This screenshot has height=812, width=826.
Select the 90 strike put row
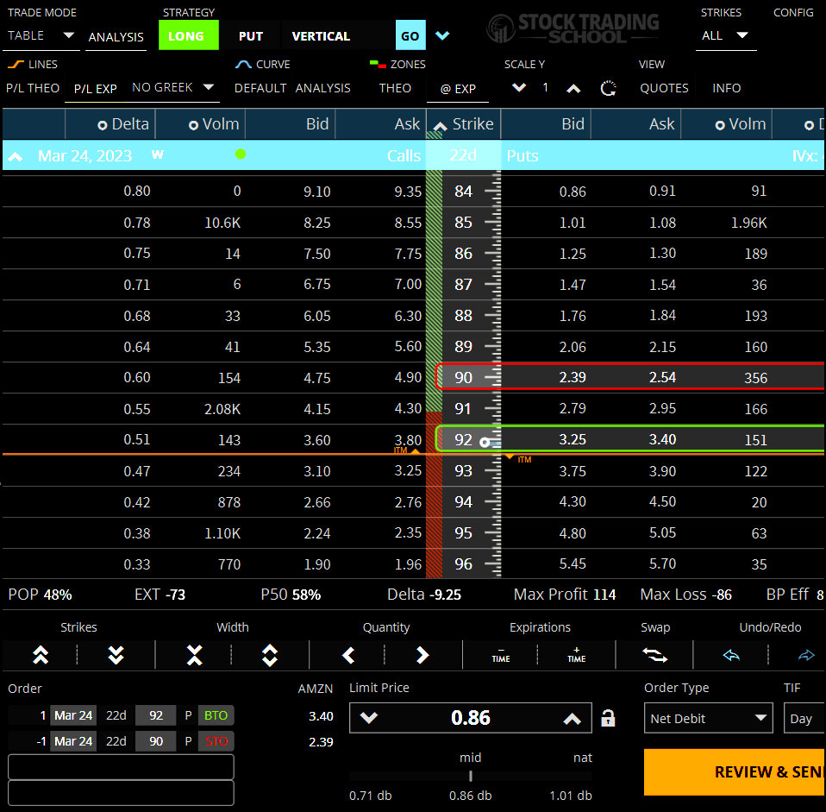(x=630, y=377)
